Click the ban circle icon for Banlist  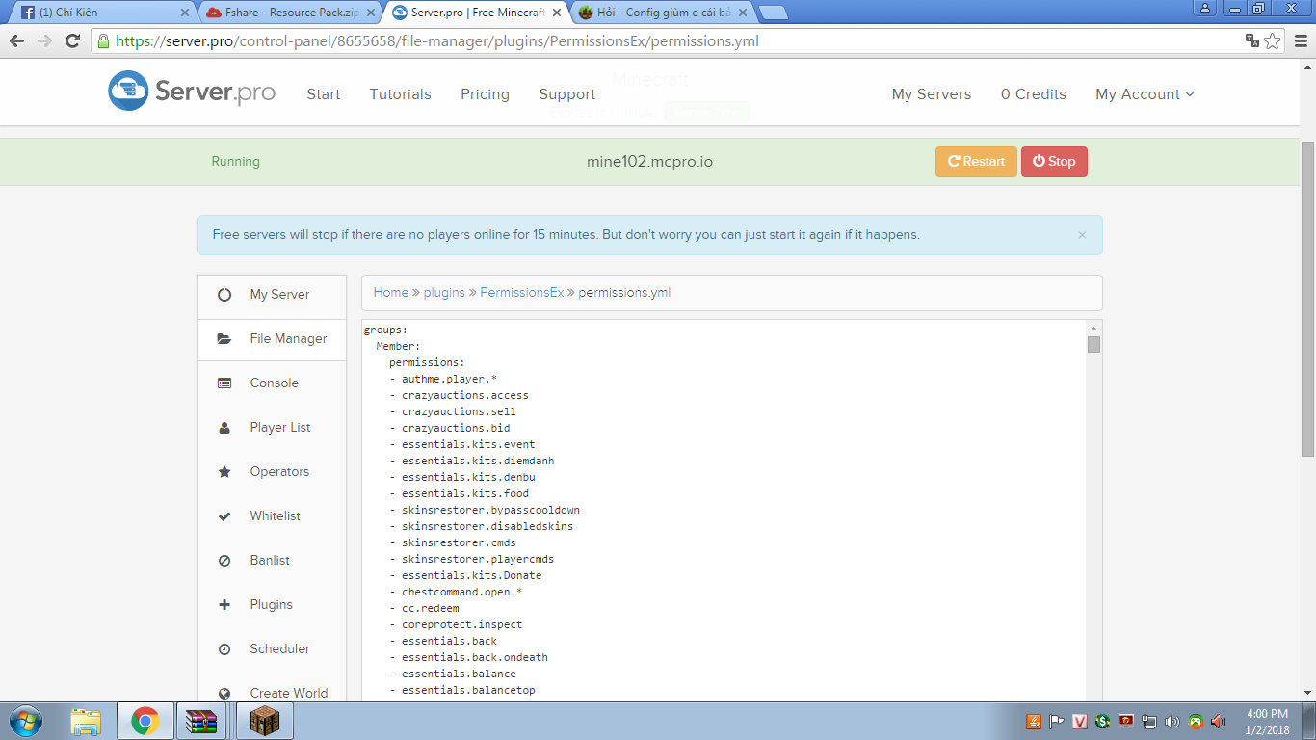[x=224, y=561]
